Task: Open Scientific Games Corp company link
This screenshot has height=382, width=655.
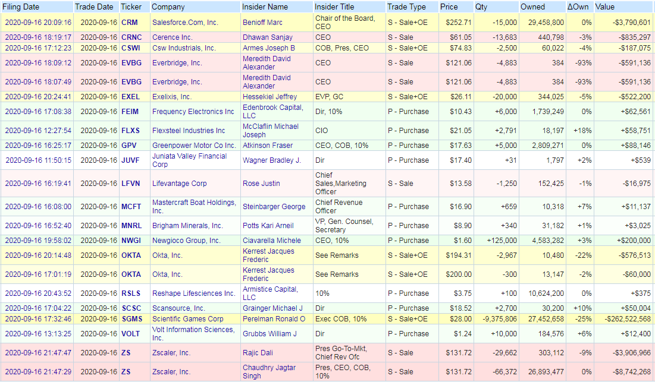Action: (x=187, y=319)
